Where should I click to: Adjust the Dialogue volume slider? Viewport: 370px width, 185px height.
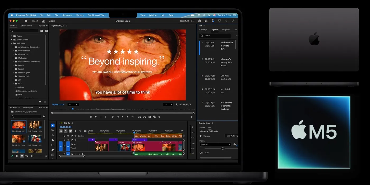(x=223, y=148)
